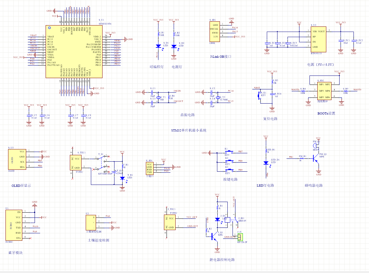Image resolution: width=369 pixels, height=273 pixels.
Task: Click the S_K1 reset KEY switch
Action: [259, 96]
